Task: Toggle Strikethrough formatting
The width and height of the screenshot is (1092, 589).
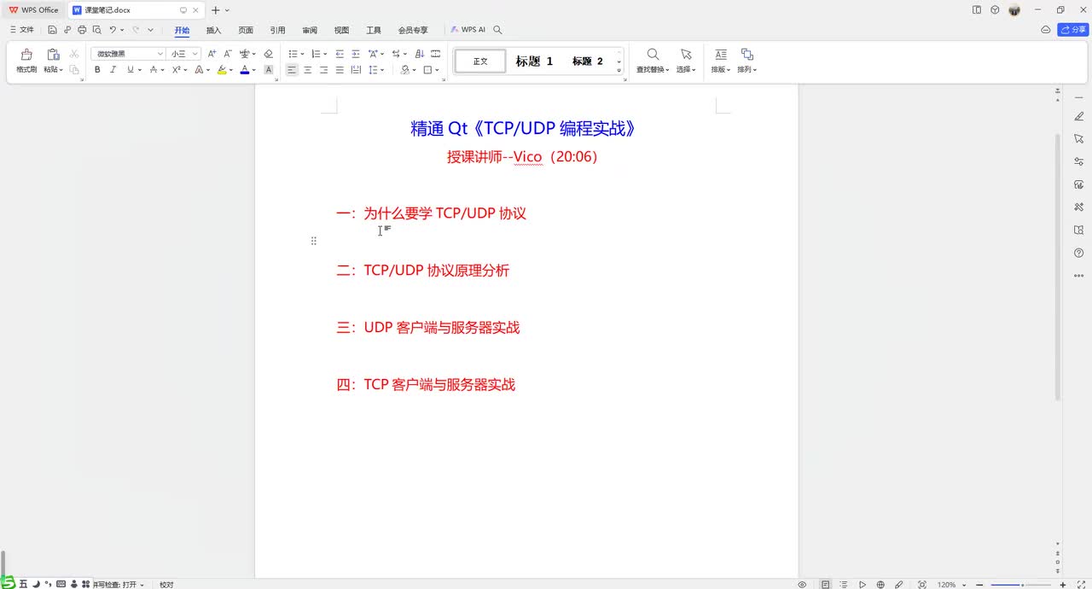Action: pyautogui.click(x=153, y=70)
